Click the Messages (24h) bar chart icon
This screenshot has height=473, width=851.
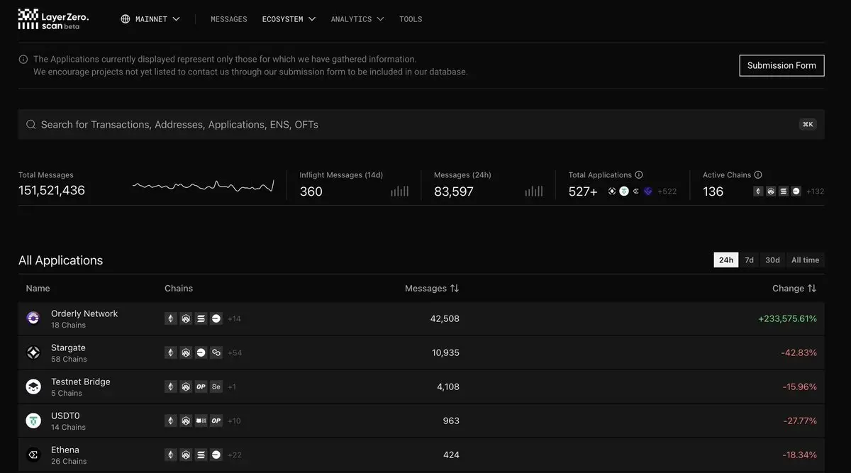(x=534, y=191)
